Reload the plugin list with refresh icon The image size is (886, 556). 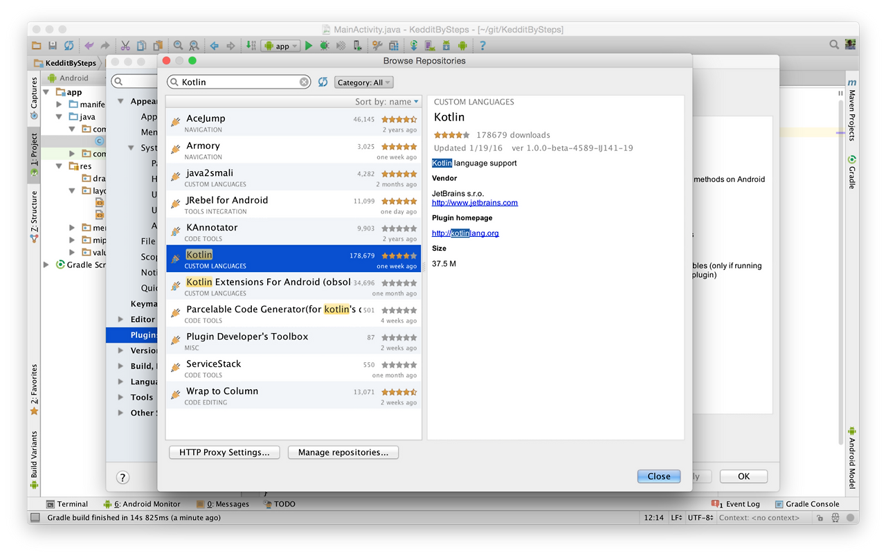pyautogui.click(x=323, y=82)
